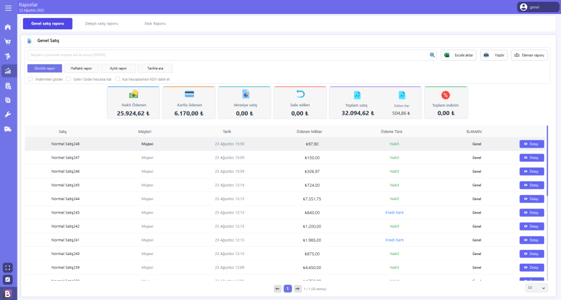The height and width of the screenshot is (300, 561).
Task: Click the wrench settings icon in sidebar
Action: [x=8, y=114]
